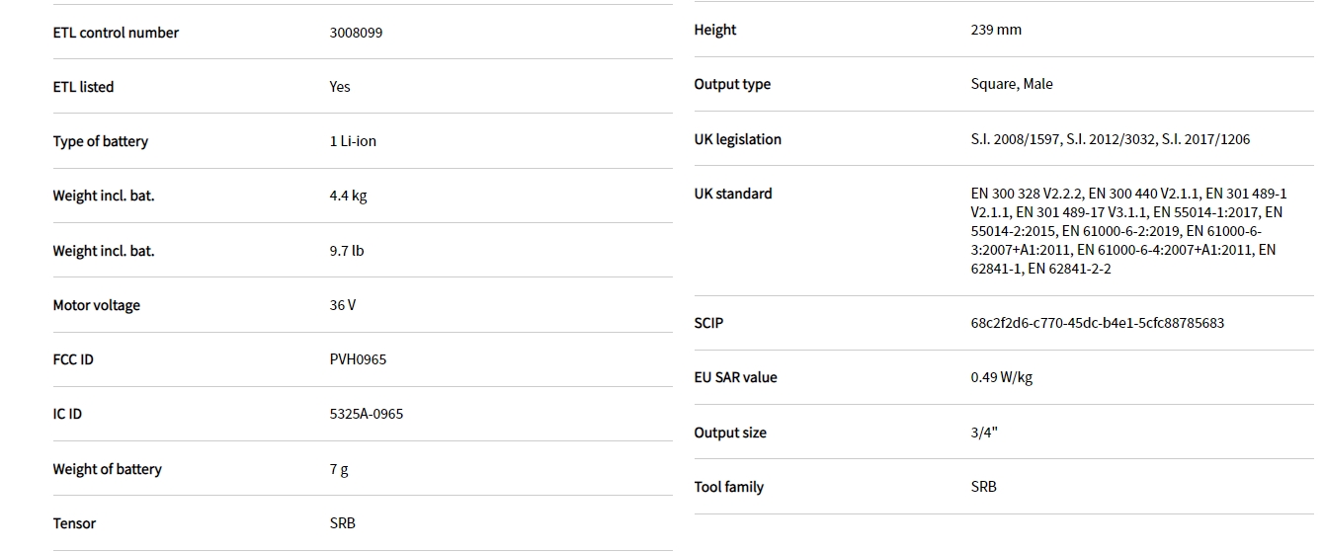Click the UK legislation S.I. numbers text
The height and width of the screenshot is (552, 1323).
tap(1110, 139)
